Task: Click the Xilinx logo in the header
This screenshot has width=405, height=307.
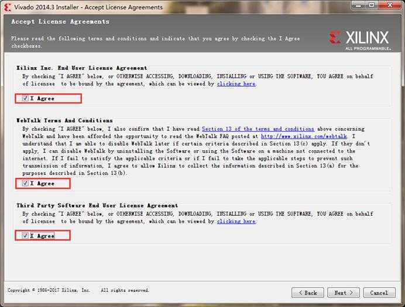Action: 359,40
